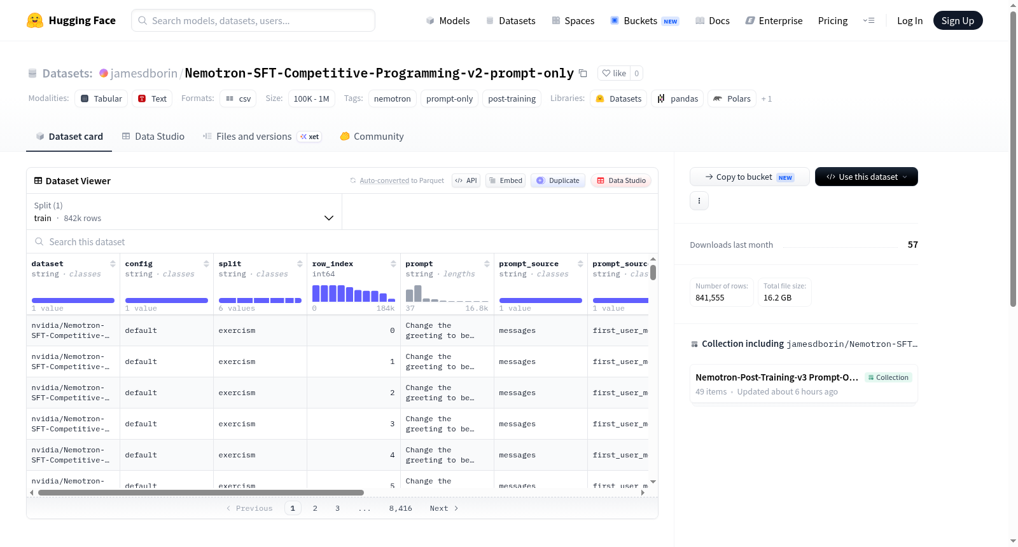The image size is (1018, 547).
Task: Sort the dataset column
Action: point(113,264)
